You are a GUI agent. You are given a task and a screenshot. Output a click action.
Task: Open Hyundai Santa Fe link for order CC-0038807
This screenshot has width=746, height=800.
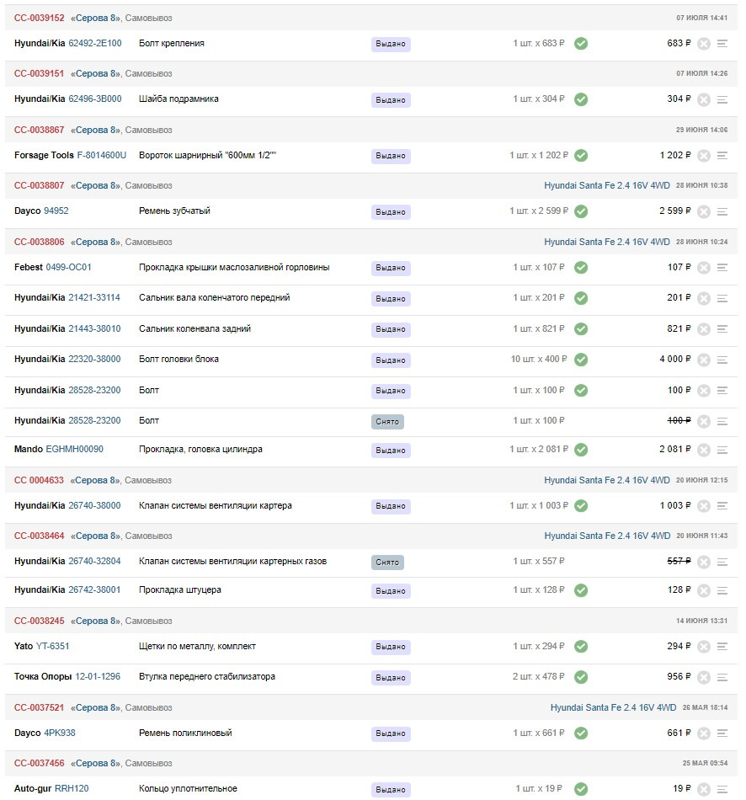[606, 185]
